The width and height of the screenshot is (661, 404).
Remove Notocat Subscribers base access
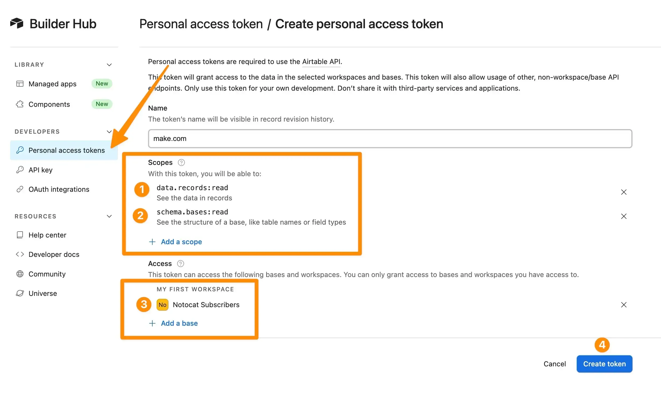[x=624, y=304]
